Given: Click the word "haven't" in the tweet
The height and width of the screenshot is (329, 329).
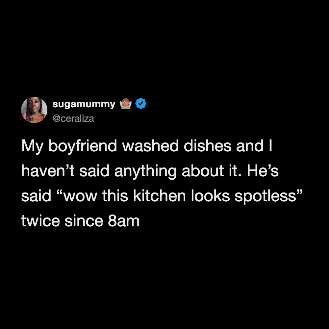Looking at the screenshot, I should (x=48, y=171).
